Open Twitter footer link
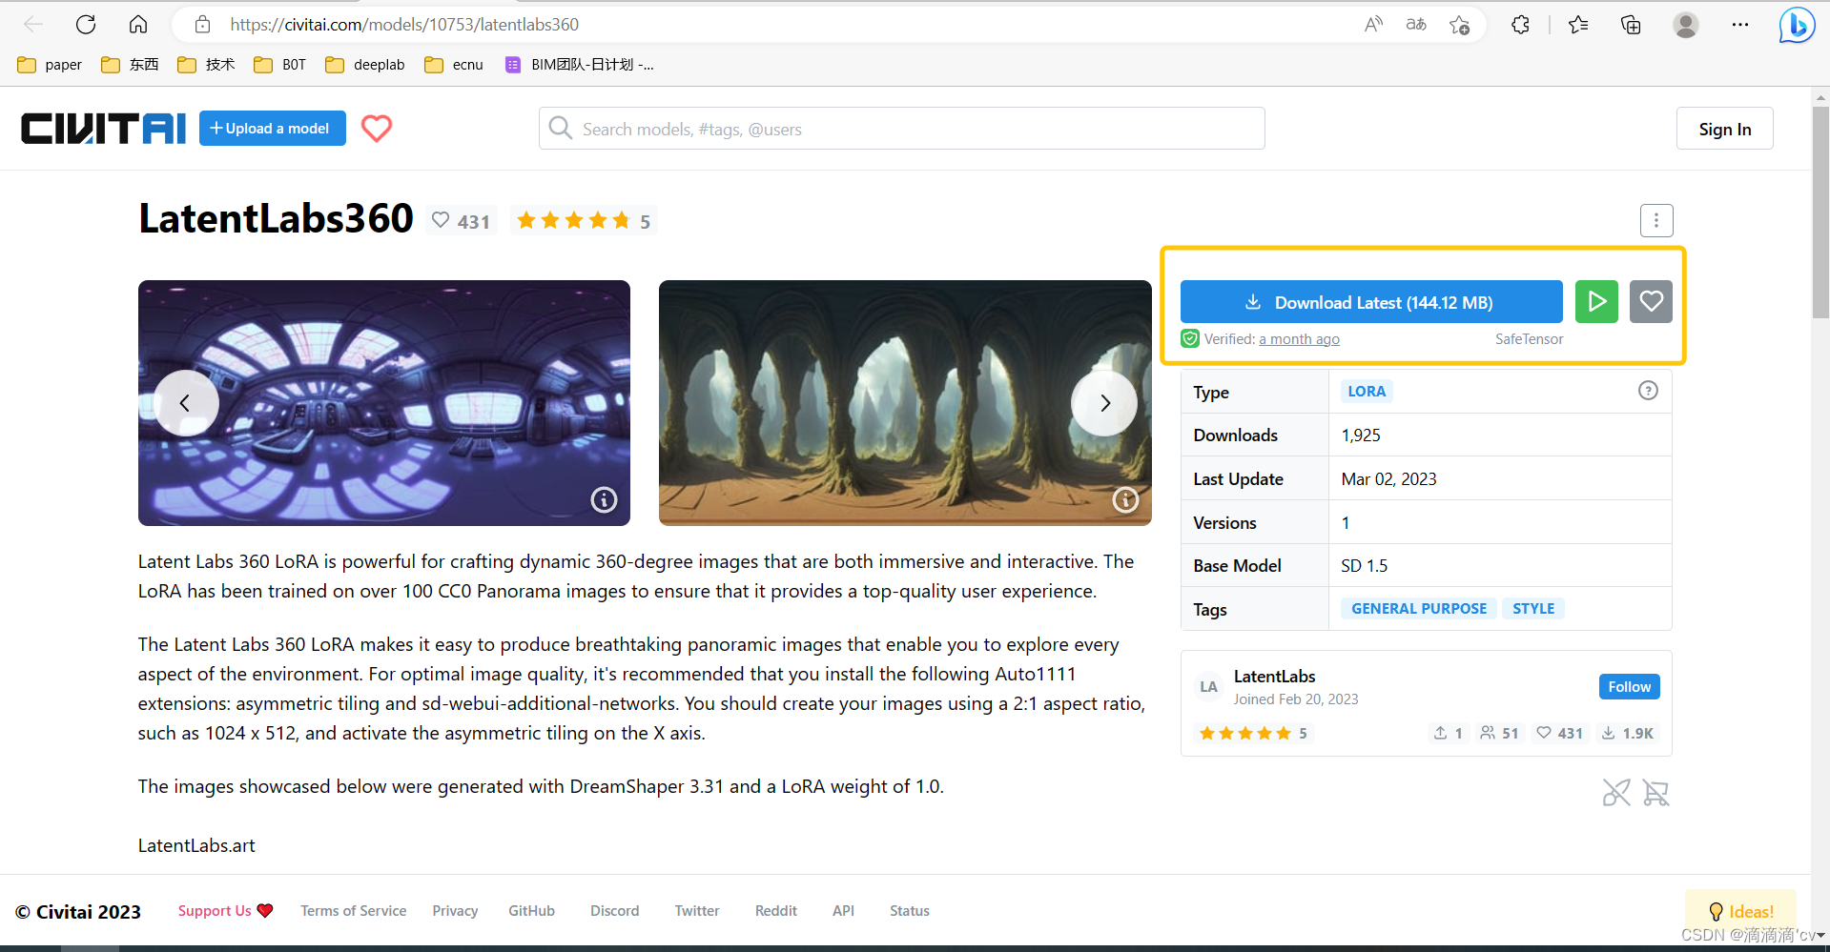The image size is (1830, 952). (697, 911)
